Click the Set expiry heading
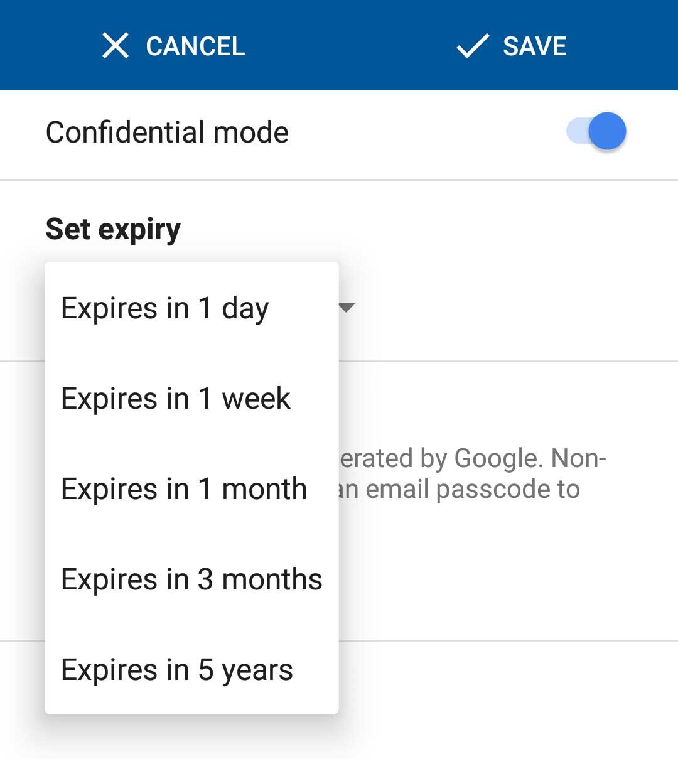 (113, 229)
